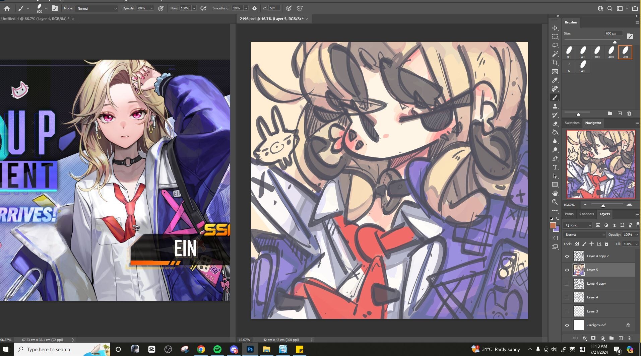Screen dimensions: 641x356
Task: Select the Blur tool
Action: tap(555, 141)
